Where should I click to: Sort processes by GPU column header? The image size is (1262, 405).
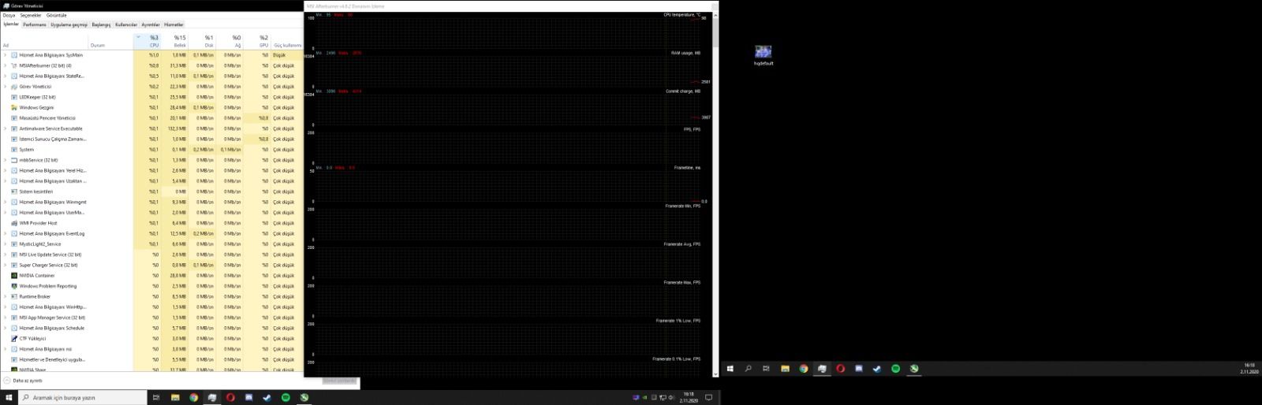(x=257, y=41)
